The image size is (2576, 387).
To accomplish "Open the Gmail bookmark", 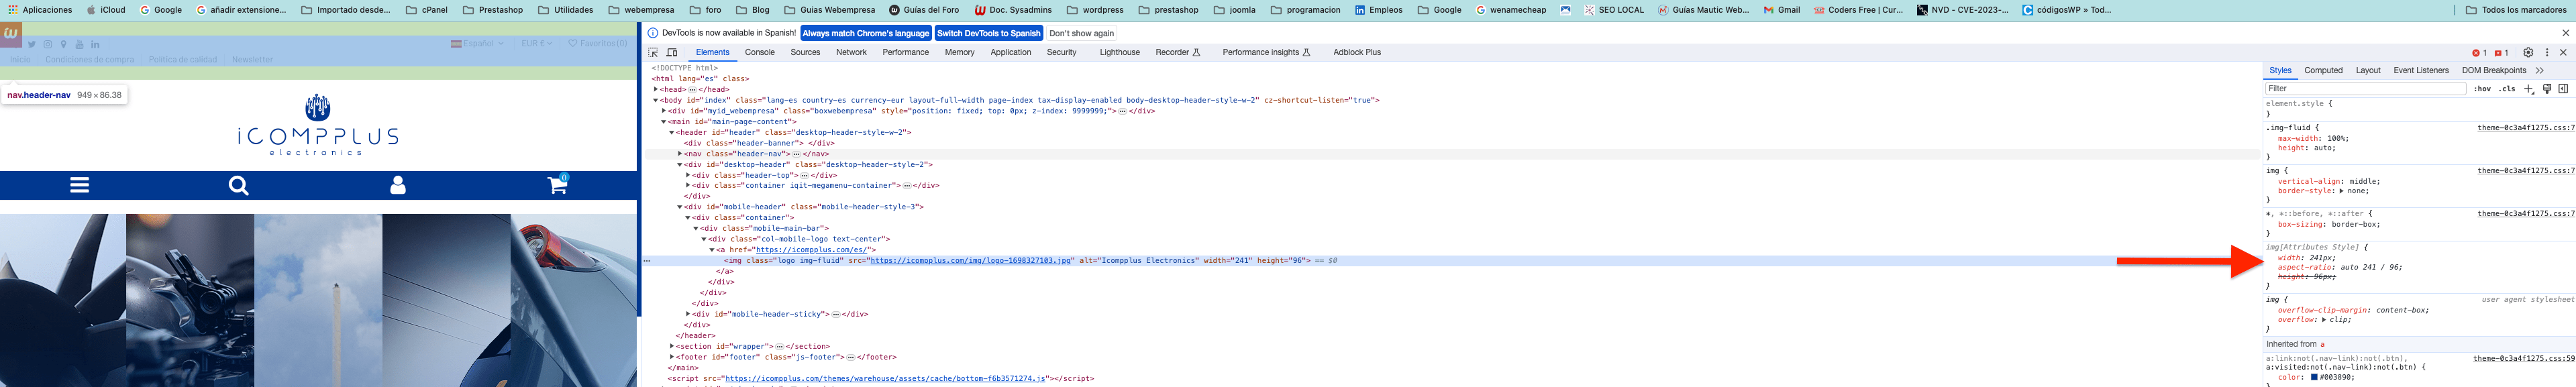I will coord(1781,10).
